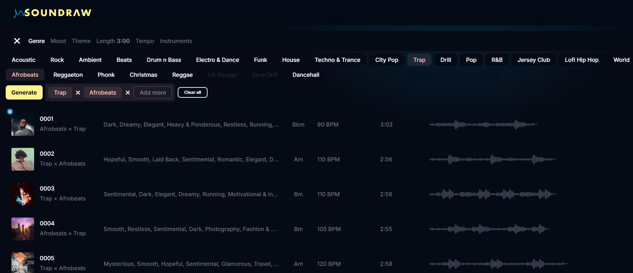This screenshot has width=633, height=273.
Task: Seek within track 0001 waveform
Action: 484,124
